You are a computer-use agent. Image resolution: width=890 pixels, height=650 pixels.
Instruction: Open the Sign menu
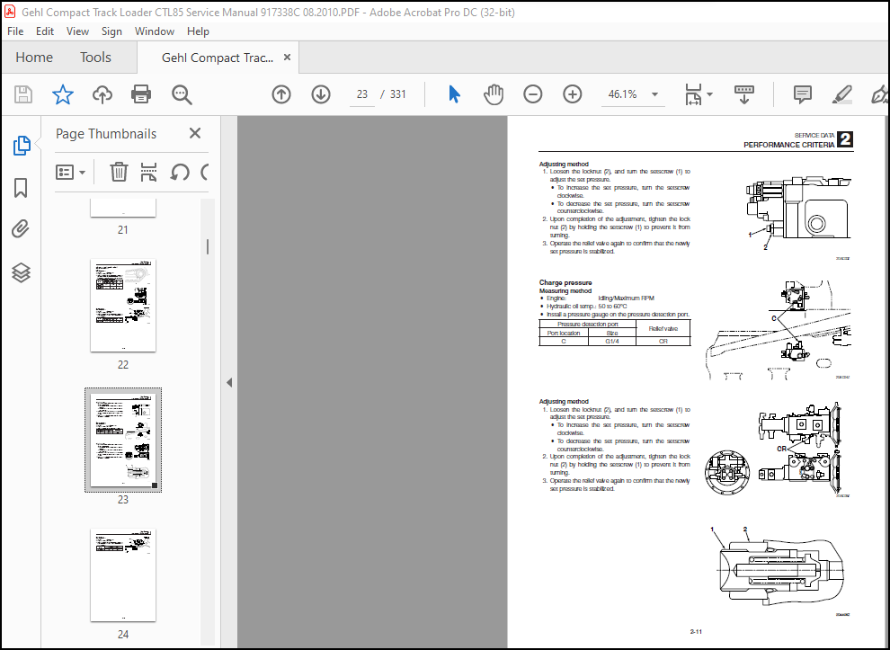click(111, 31)
